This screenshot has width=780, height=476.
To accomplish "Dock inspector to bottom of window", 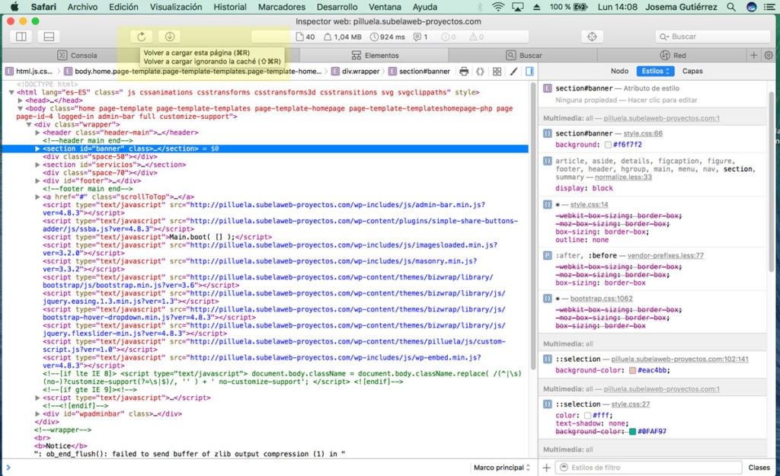I will 49,37.
